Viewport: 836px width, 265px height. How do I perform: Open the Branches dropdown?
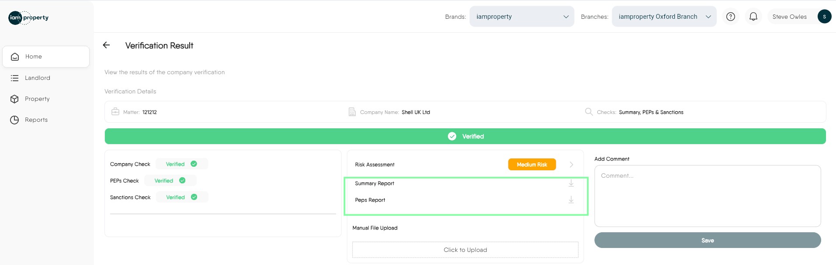click(663, 17)
